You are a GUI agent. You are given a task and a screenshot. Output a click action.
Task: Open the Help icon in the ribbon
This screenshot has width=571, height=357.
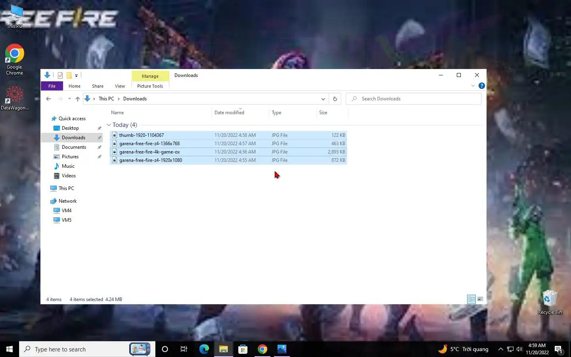pos(482,86)
